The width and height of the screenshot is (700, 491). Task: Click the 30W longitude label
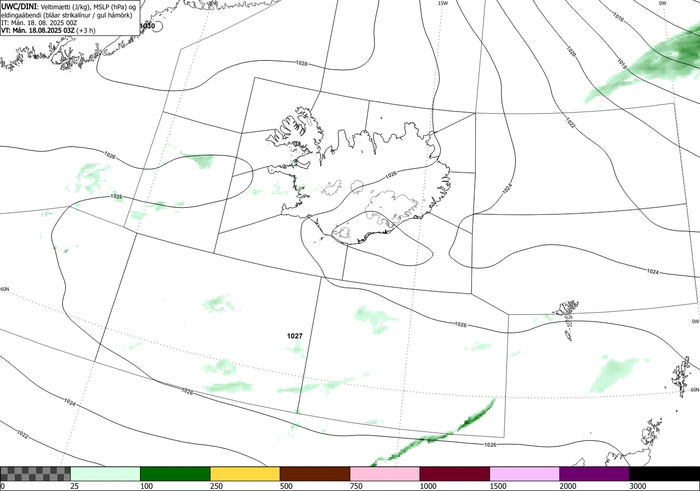point(213,3)
